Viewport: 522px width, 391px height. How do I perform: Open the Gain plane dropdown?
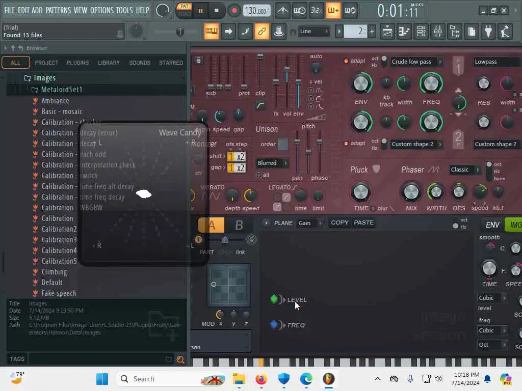tap(310, 223)
